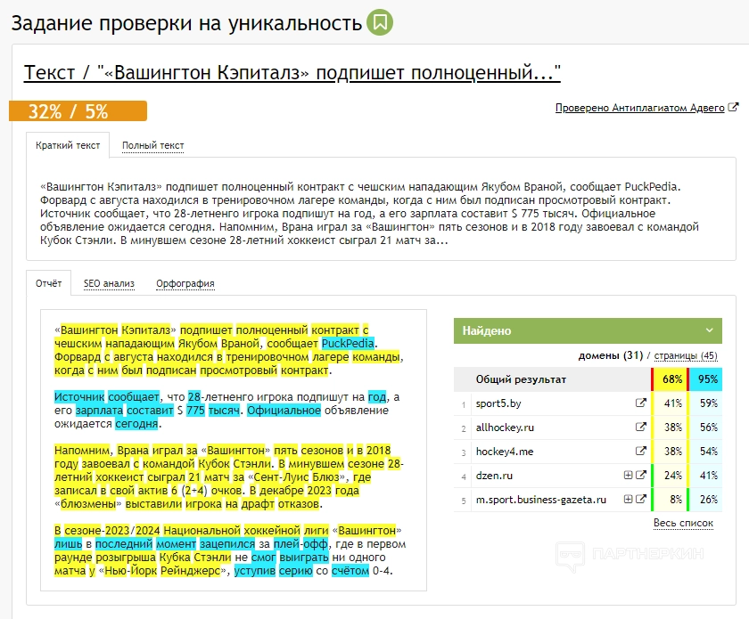Screen dimensions: 749x619
Task: Click 59% value in sport5.by row
Action: click(x=708, y=403)
